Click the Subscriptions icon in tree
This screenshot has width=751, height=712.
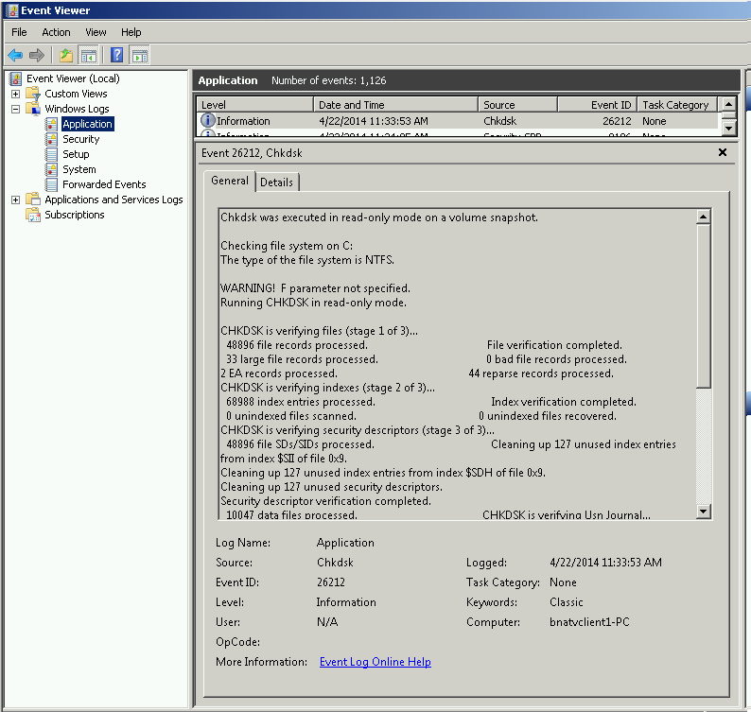pos(33,215)
